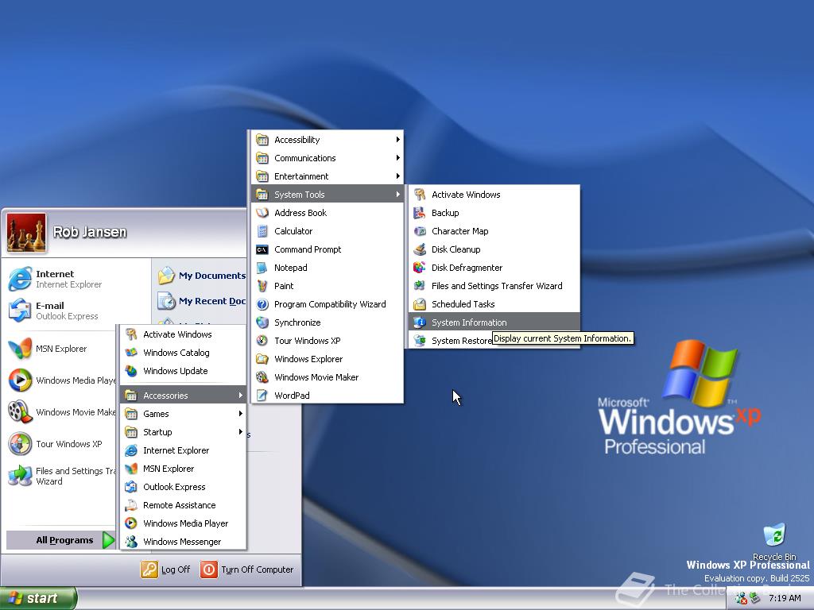Choose Scheduled Tasks from System Tools
814x610 pixels.
(x=461, y=303)
